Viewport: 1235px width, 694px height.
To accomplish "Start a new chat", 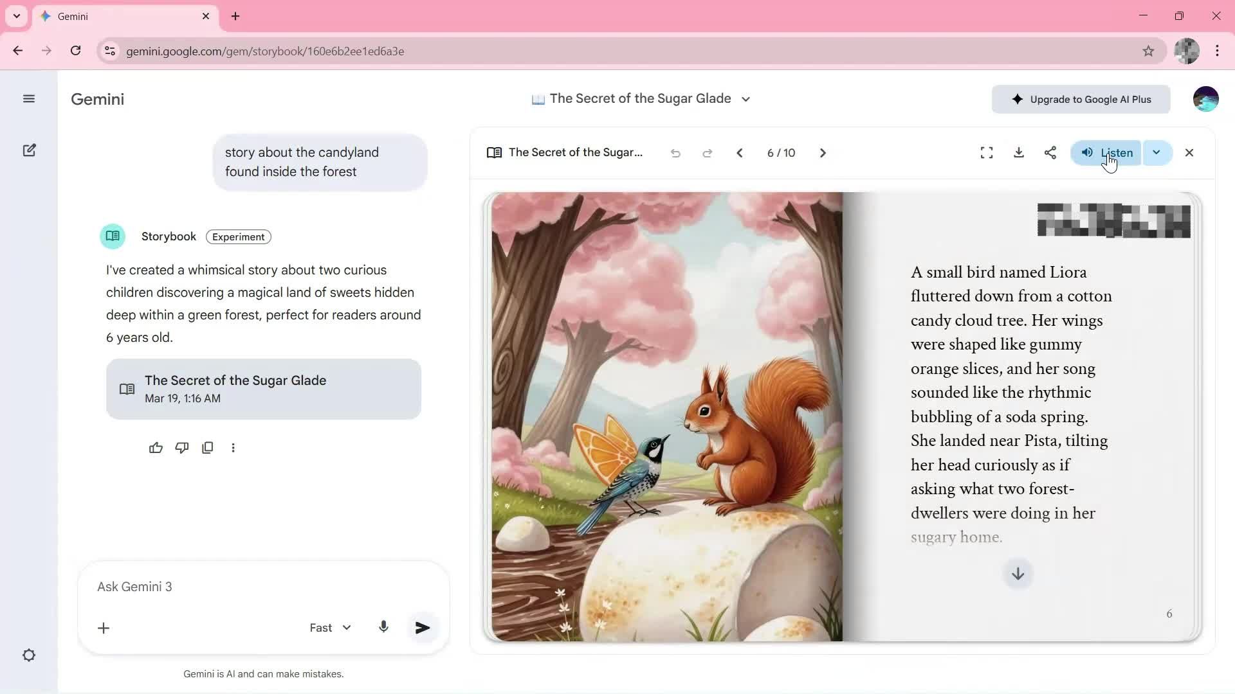I will pos(29,150).
